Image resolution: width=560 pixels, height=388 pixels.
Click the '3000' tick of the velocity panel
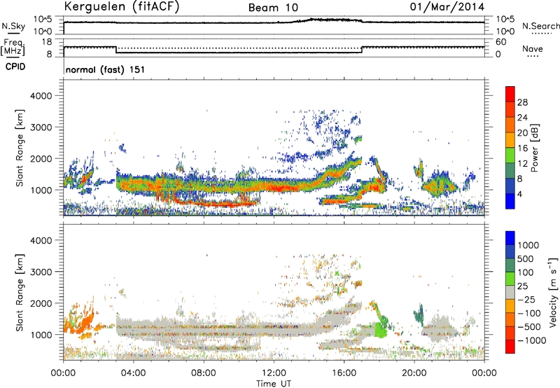[x=41, y=272]
